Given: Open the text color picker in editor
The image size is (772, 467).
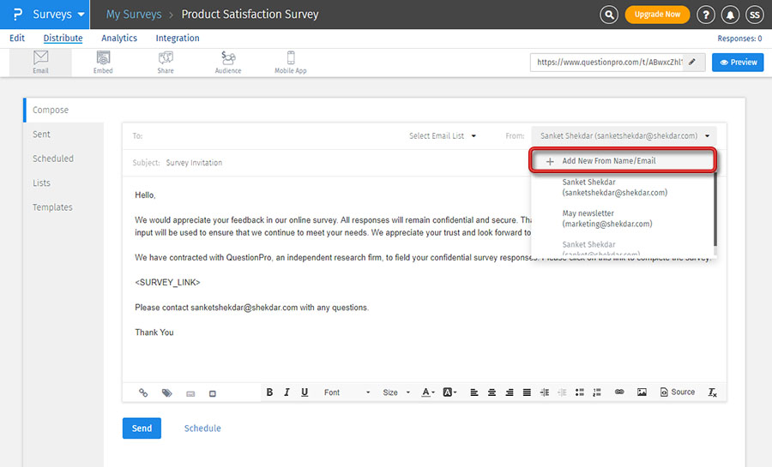Looking at the screenshot, I should click(x=428, y=392).
